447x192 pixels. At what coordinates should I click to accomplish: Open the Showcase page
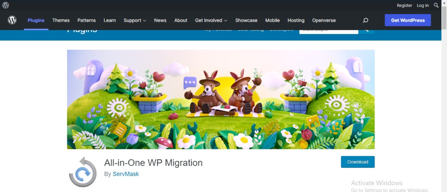tap(246, 21)
